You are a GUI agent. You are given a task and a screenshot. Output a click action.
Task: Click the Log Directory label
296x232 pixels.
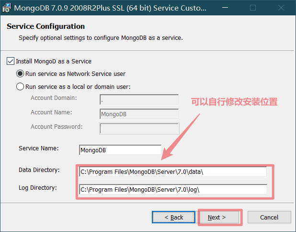tap(37, 188)
